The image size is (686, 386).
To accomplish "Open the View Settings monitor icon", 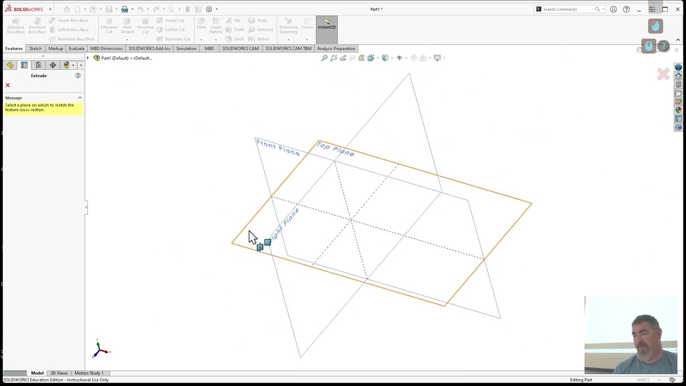I will pos(437,58).
